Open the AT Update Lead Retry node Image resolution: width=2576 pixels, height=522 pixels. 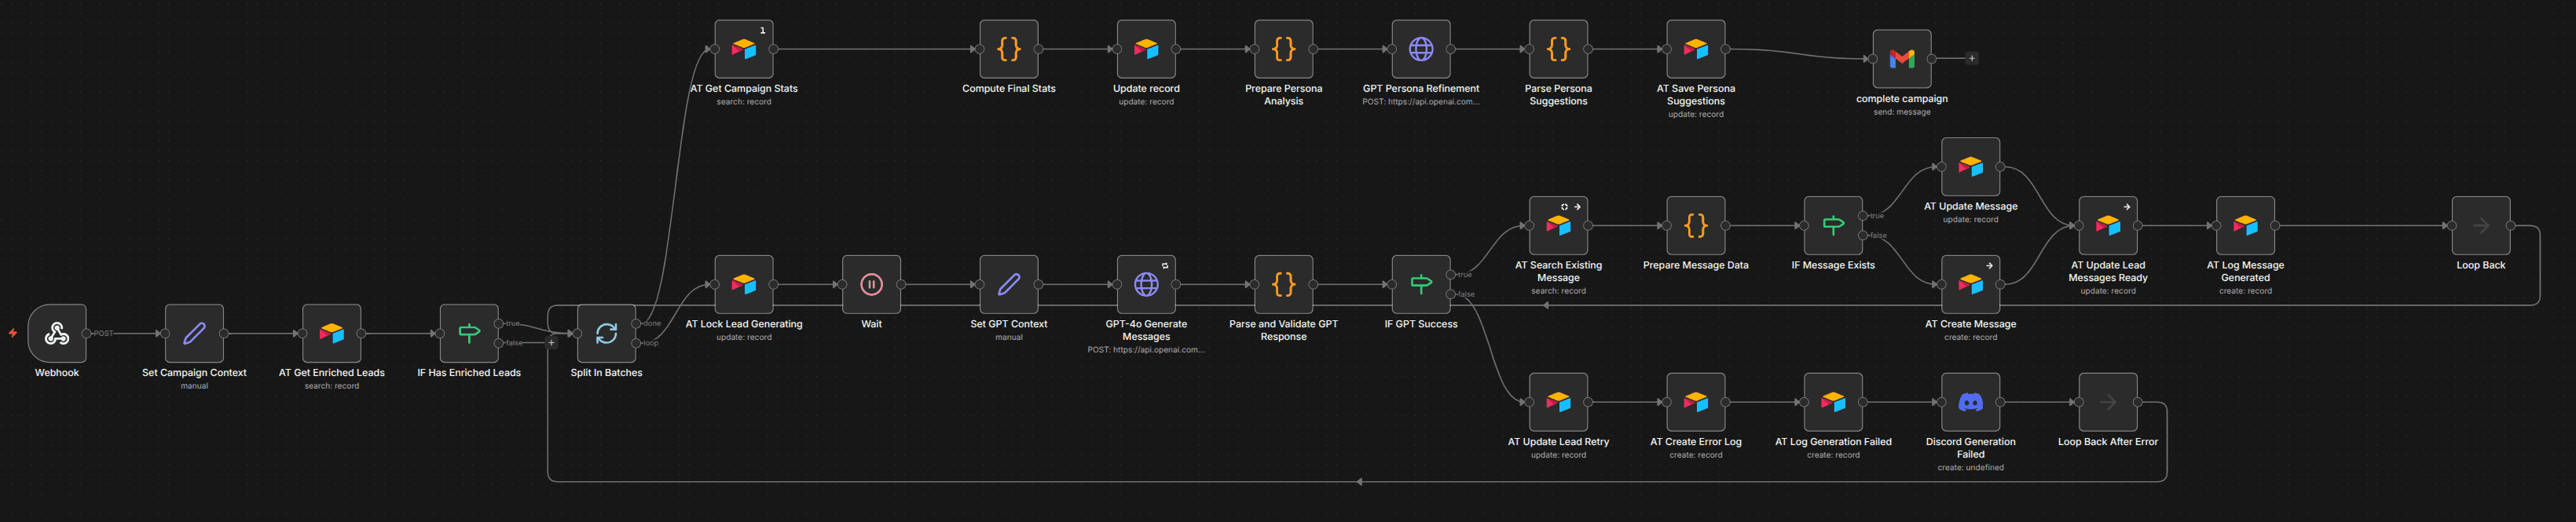point(1558,402)
